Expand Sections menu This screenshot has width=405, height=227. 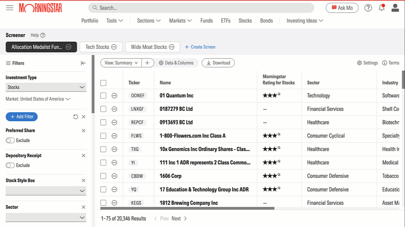[x=149, y=21]
